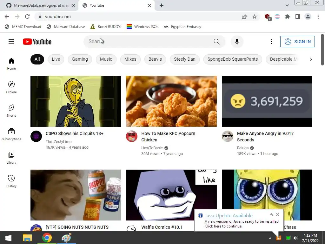
Task: Open the peanut butter jars thumbnail
Action: (x=76, y=195)
